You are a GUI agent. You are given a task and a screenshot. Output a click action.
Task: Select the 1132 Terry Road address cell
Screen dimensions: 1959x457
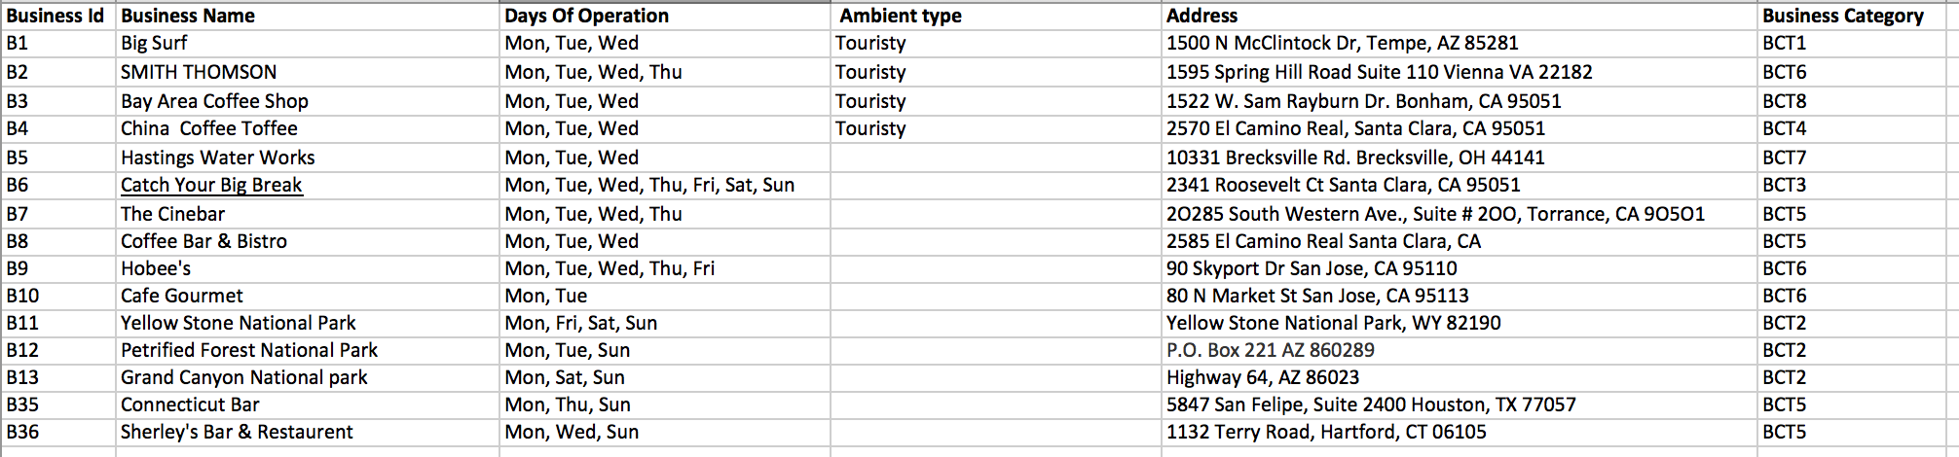1460,432
